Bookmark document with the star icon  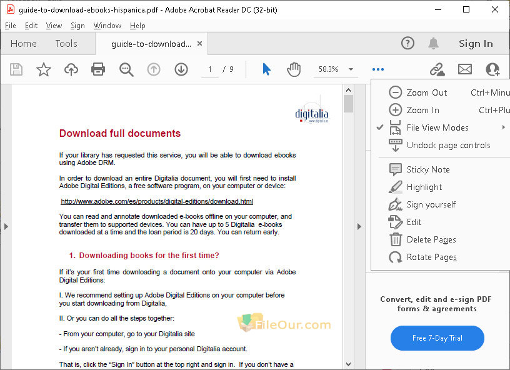[43, 69]
